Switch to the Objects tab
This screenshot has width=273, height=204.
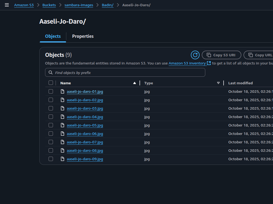click(x=53, y=36)
